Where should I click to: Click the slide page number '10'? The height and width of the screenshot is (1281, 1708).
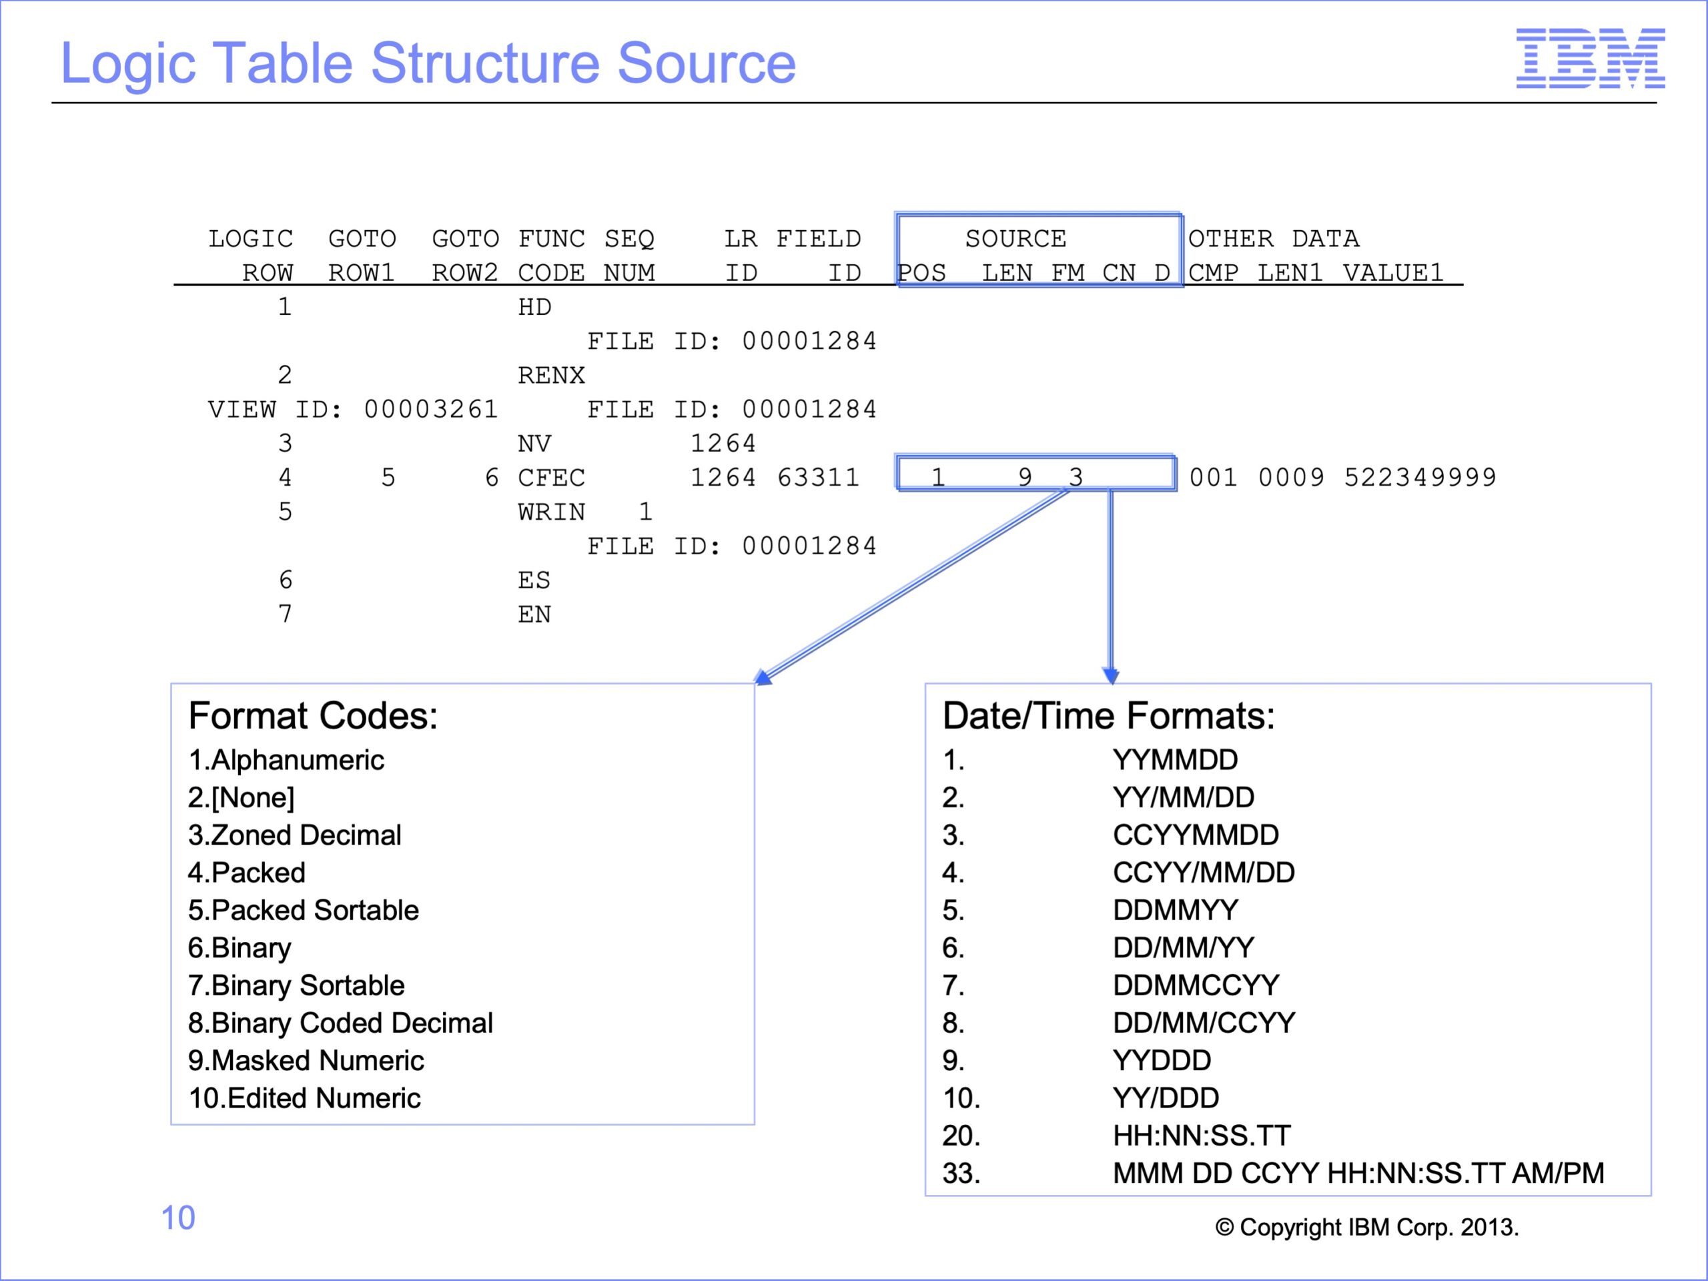coord(177,1218)
